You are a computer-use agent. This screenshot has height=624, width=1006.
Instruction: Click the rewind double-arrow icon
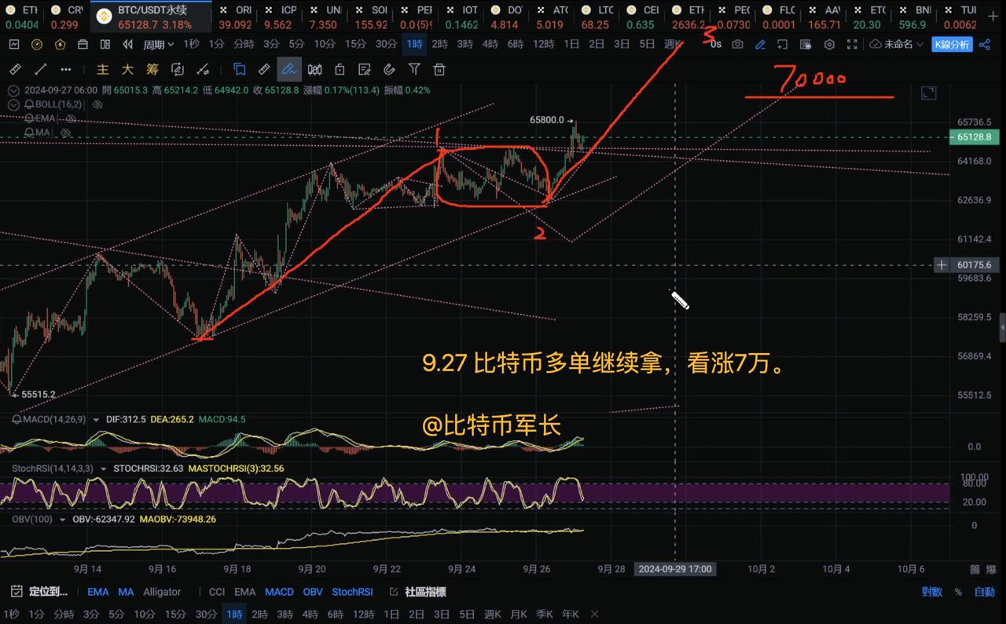(127, 45)
